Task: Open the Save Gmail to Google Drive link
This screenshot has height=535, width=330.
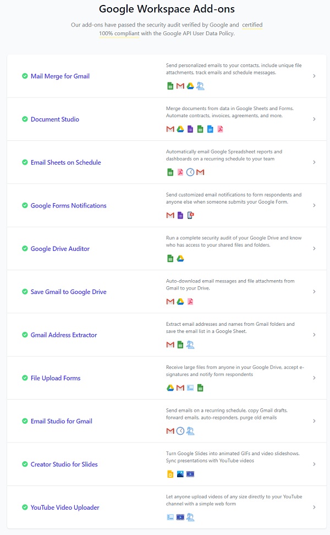Action: (x=68, y=292)
